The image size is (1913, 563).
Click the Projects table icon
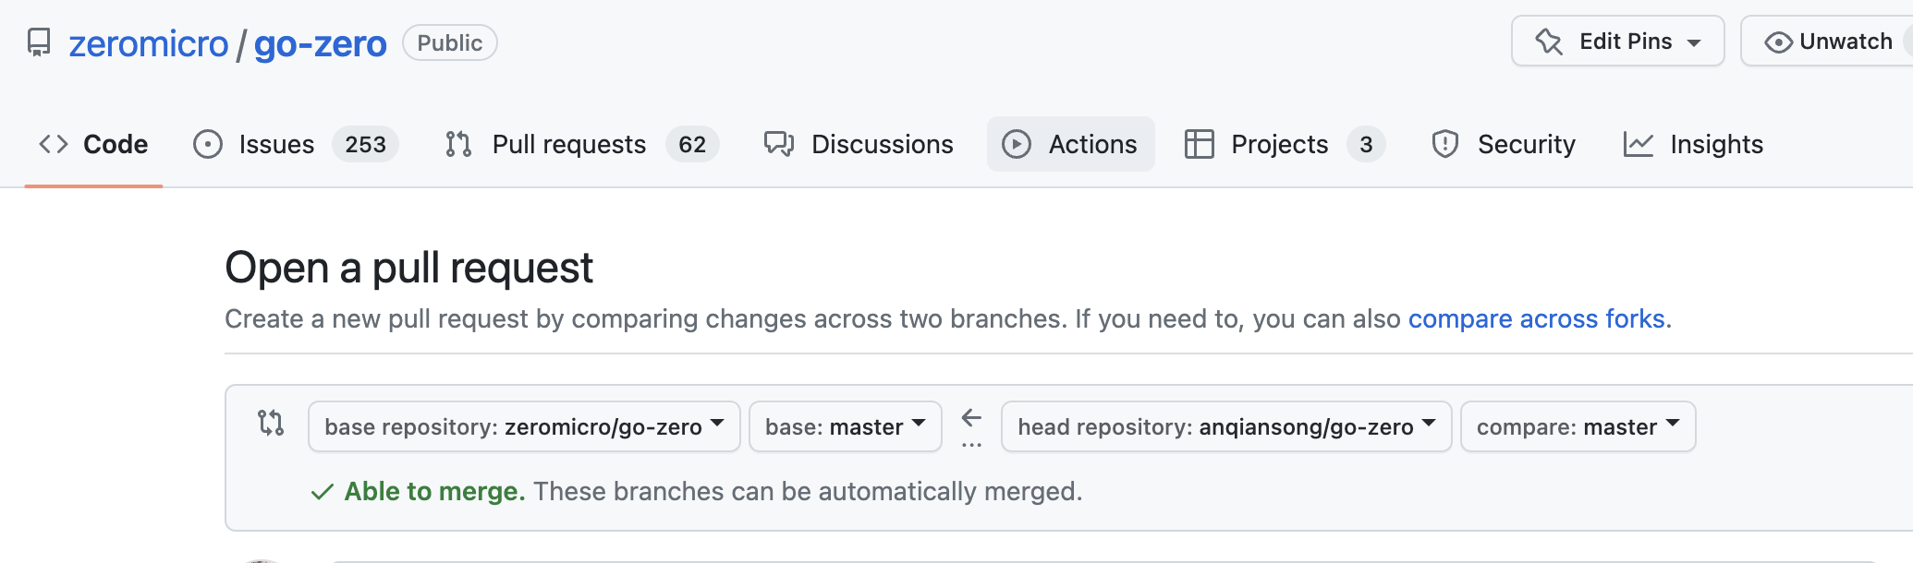[1200, 144]
